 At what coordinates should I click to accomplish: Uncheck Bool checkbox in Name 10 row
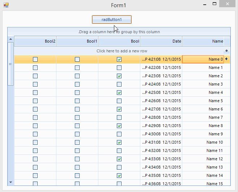coord(119,142)
